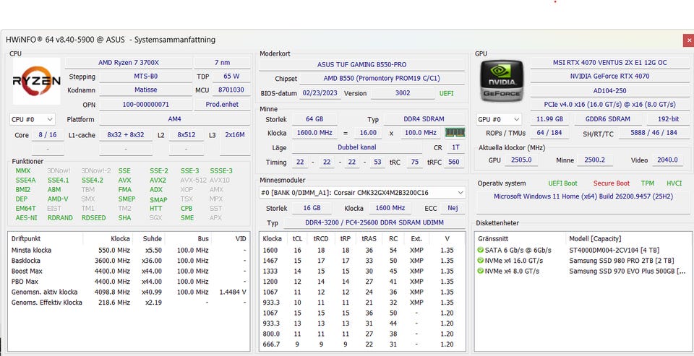Click the SSE4.2 feature flag
This screenshot has width=694, height=356.
[x=92, y=180]
